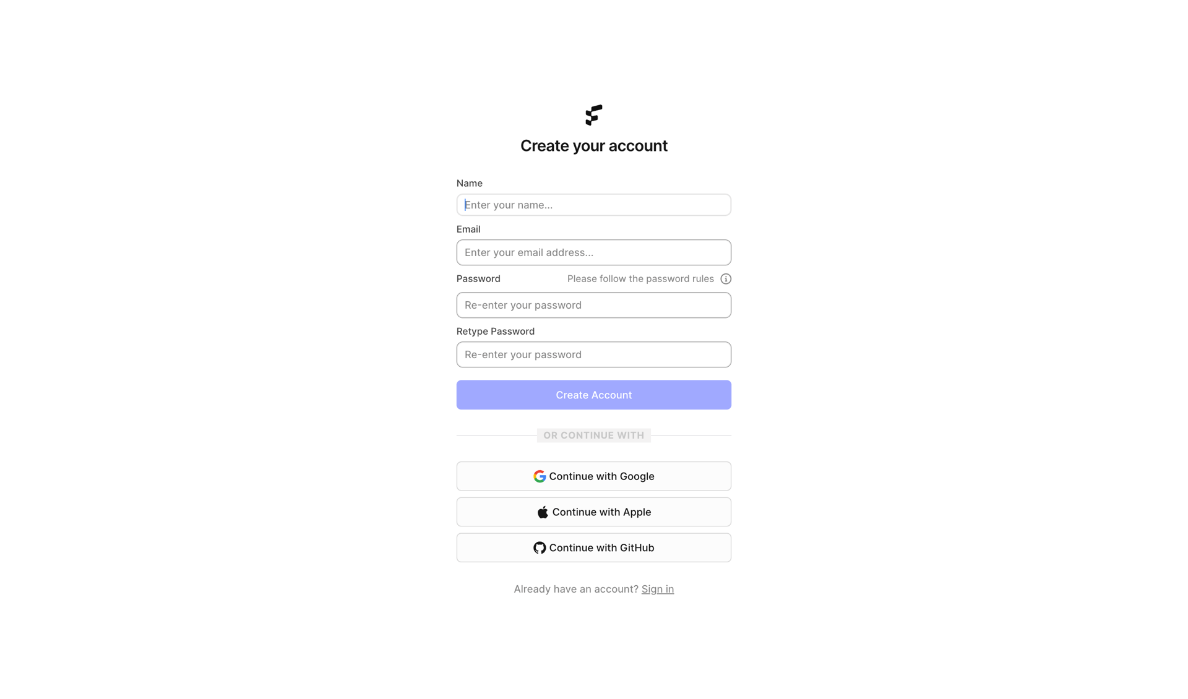Focus the Name input field
Screen dimensions: 1188x699
[x=593, y=205]
